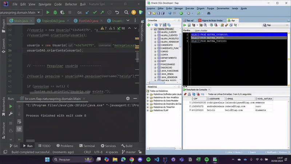This screenshot has width=291, height=164.
Task: Switch to the TopicoDAO.java tab
Action: pyautogui.click(x=53, y=21)
